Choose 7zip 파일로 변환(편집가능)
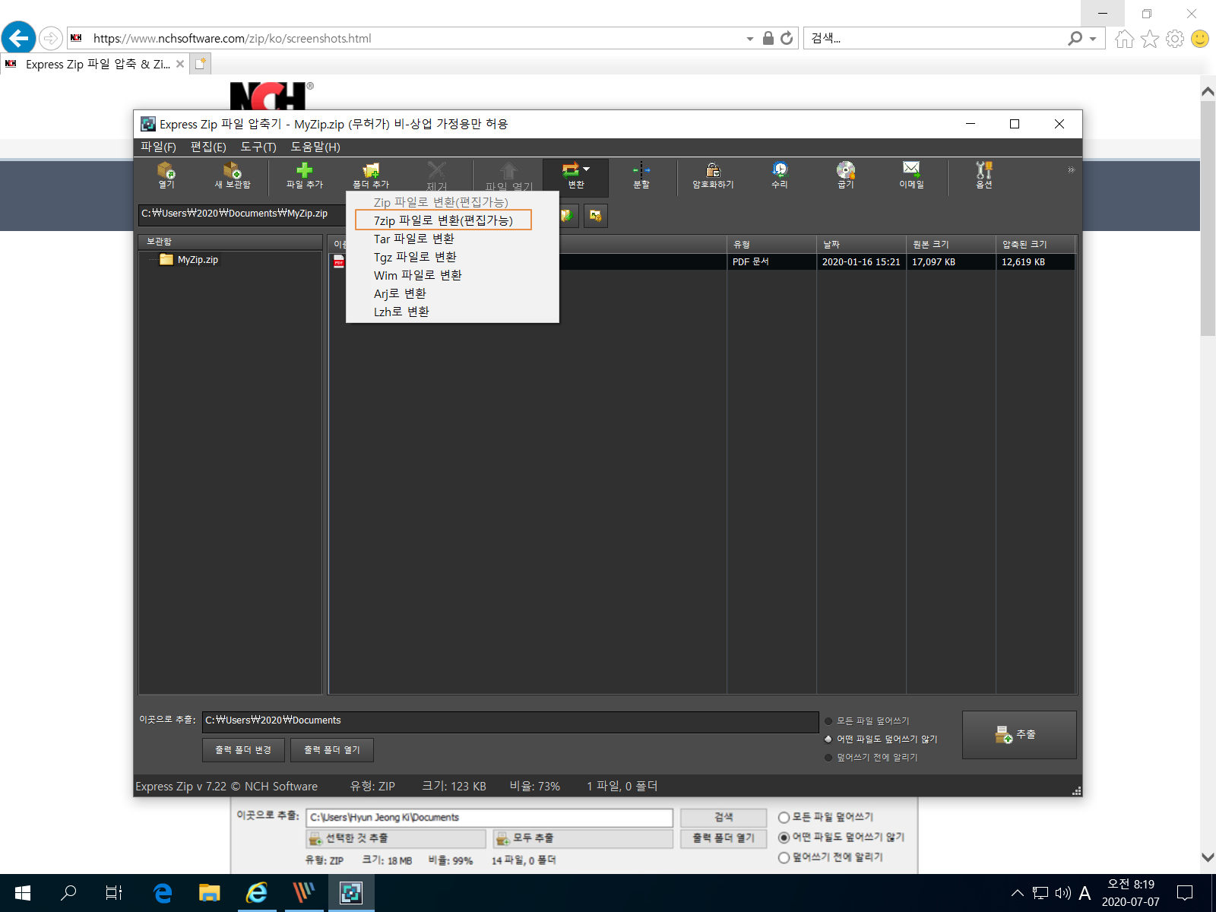1216x912 pixels. (443, 220)
